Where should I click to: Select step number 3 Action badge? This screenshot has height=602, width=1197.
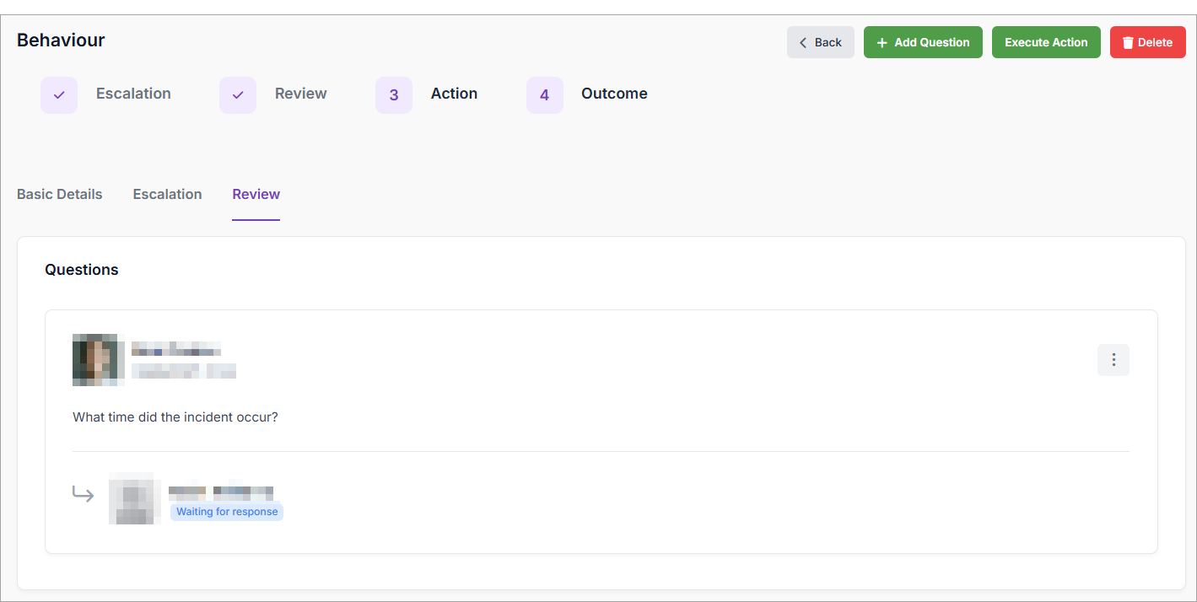394,95
